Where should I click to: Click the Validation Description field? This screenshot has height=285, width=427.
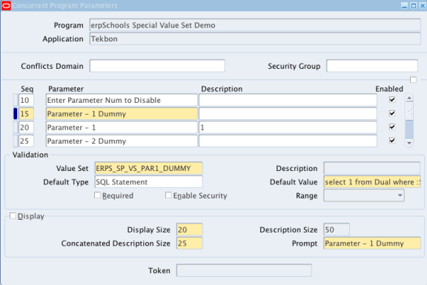[x=371, y=168]
